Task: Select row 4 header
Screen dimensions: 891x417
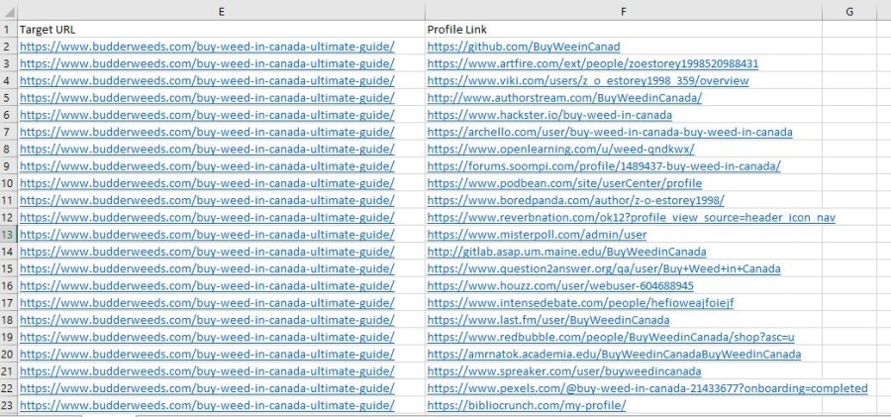Action: (9, 81)
